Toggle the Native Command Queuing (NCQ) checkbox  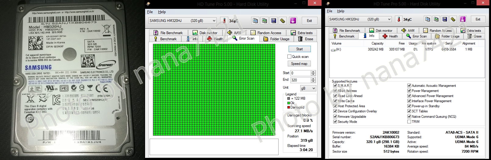click(409, 116)
